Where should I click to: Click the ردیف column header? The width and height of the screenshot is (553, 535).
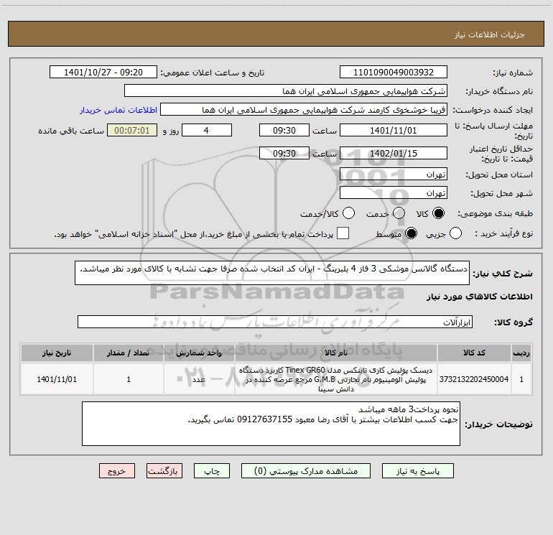click(521, 353)
